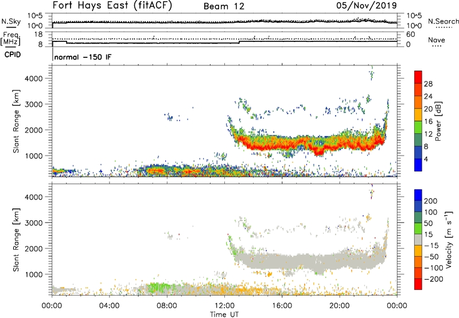459x318 pixels.
Task: Click the gray segment of velocity colorbar
Action: (418, 240)
